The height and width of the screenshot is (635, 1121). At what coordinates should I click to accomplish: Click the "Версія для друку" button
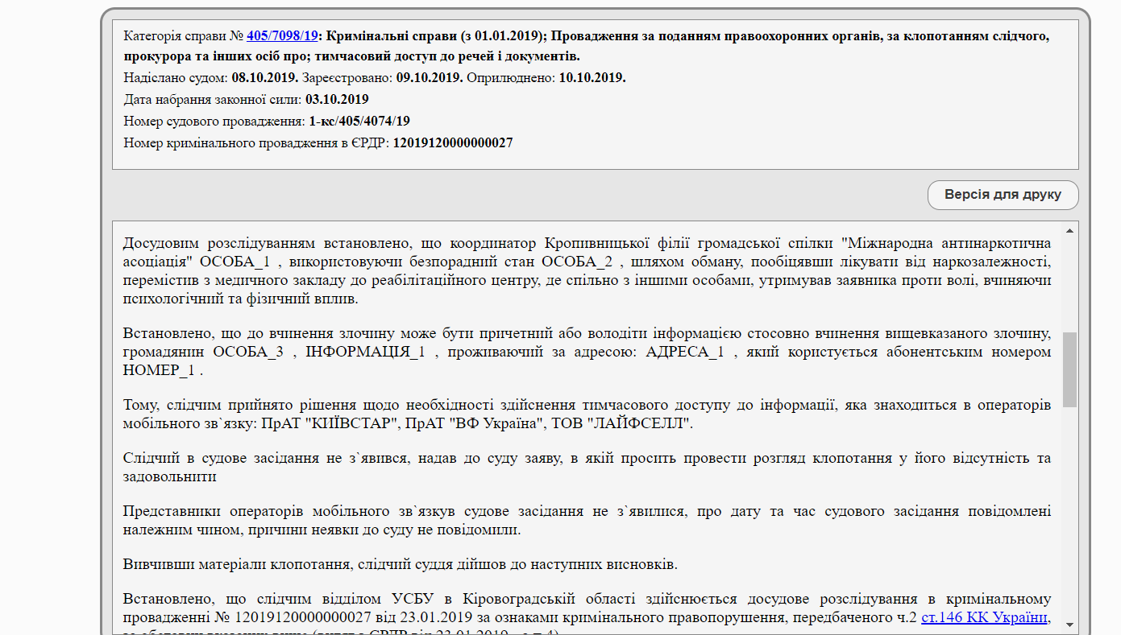(x=1003, y=195)
